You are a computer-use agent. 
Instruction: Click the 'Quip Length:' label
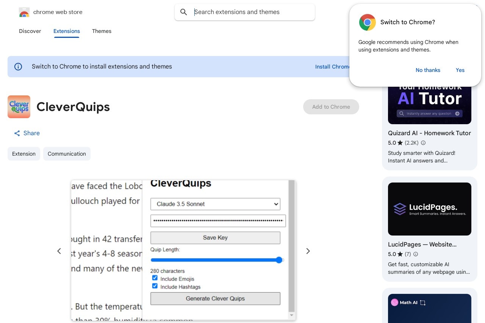pos(165,250)
